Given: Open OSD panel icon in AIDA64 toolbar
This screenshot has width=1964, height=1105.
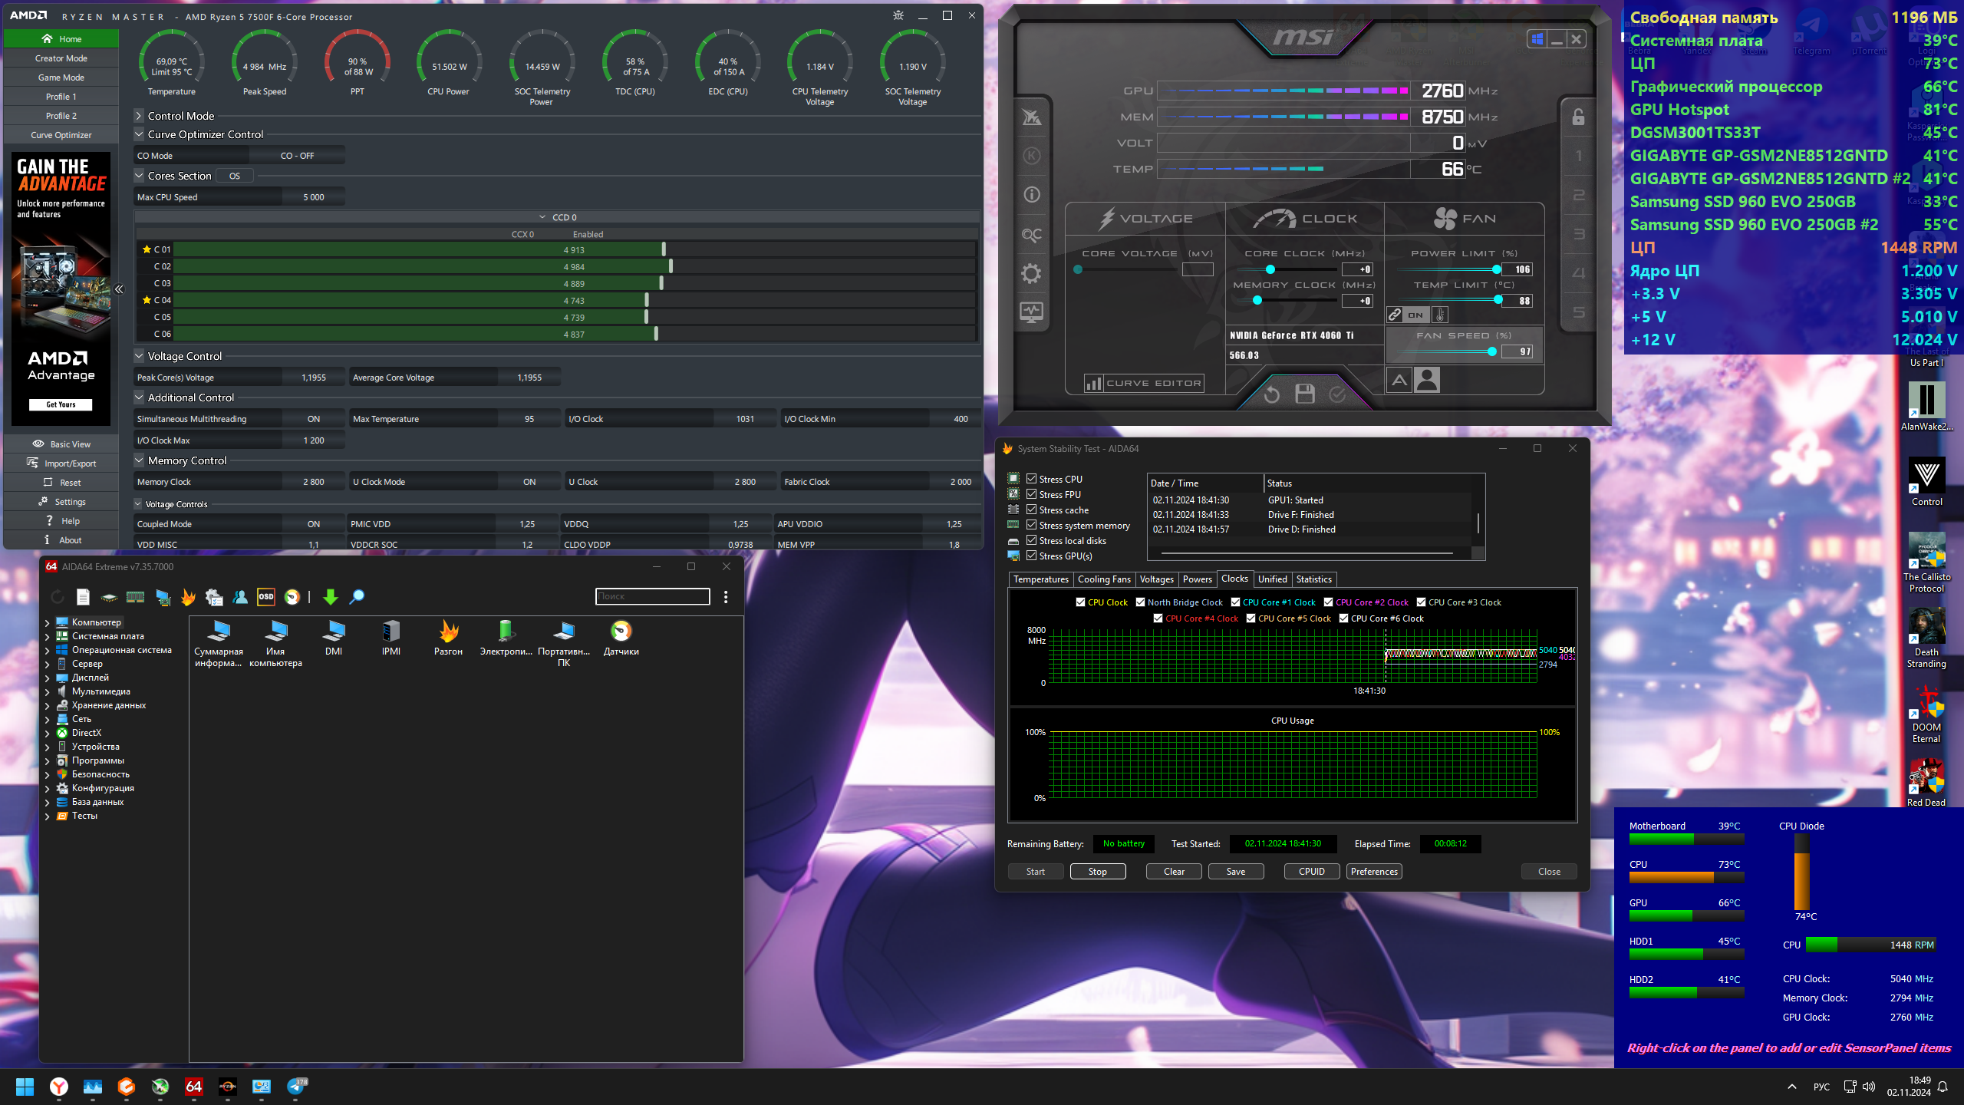Looking at the screenshot, I should pyautogui.click(x=265, y=596).
